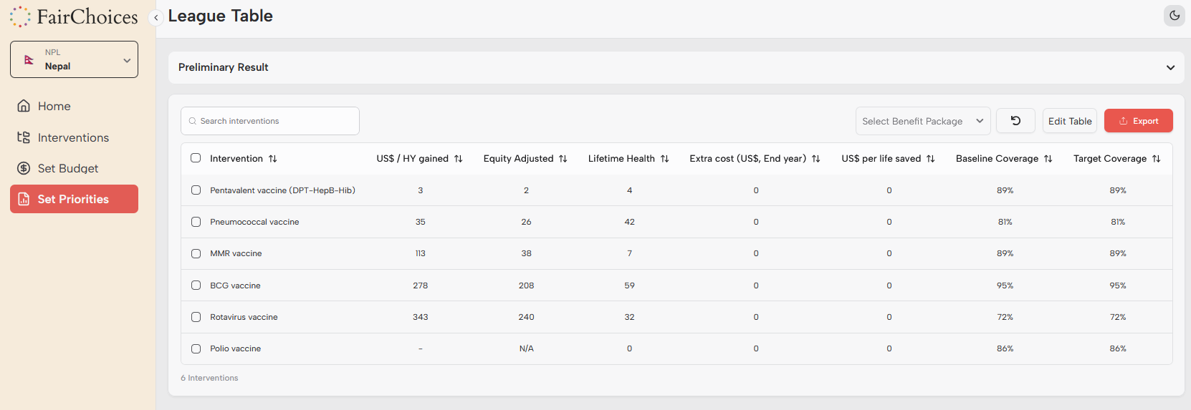Go to the Interventions page

(x=73, y=137)
